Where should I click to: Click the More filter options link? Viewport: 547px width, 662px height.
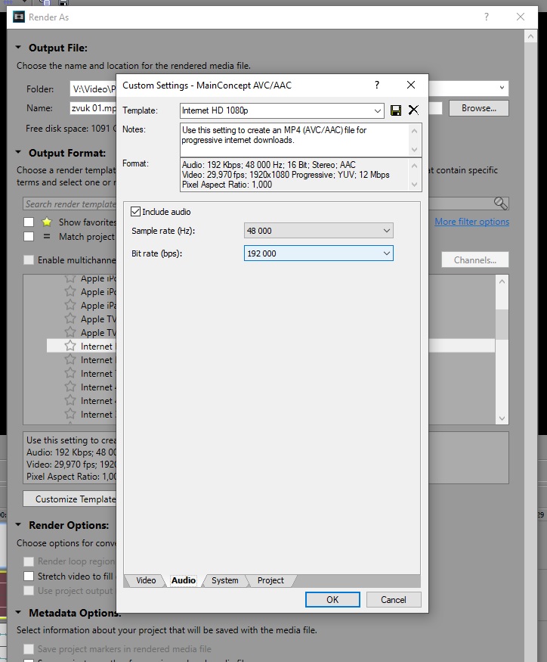click(x=471, y=222)
